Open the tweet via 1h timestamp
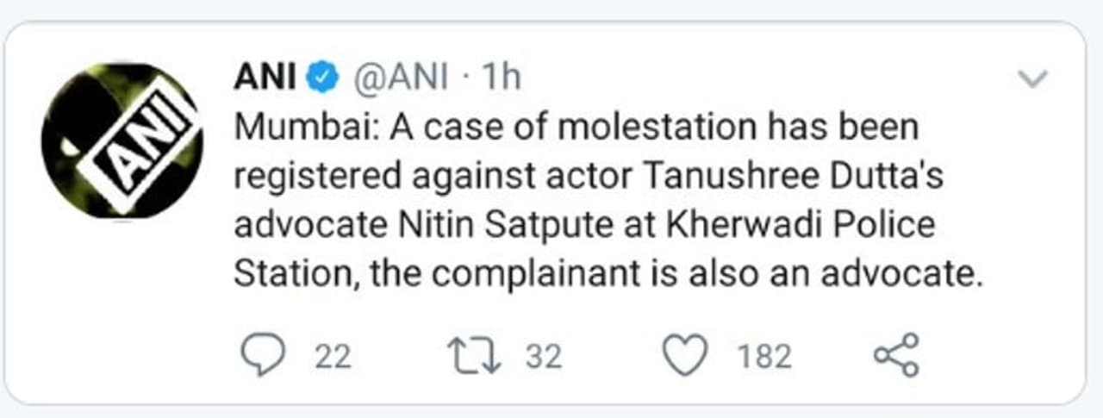Screen dimensions: 1103x418 501,78
